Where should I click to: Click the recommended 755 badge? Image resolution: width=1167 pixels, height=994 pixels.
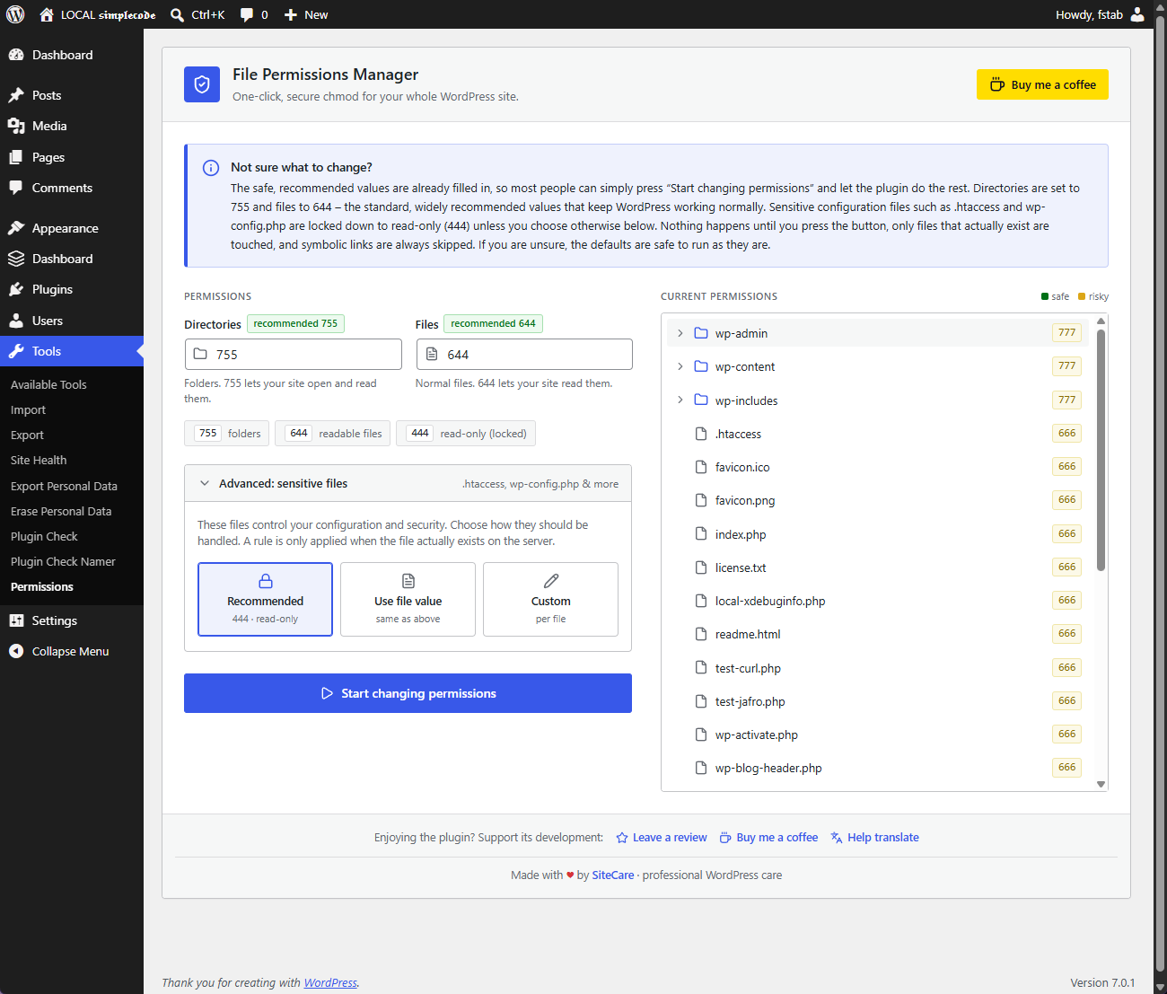(x=295, y=323)
